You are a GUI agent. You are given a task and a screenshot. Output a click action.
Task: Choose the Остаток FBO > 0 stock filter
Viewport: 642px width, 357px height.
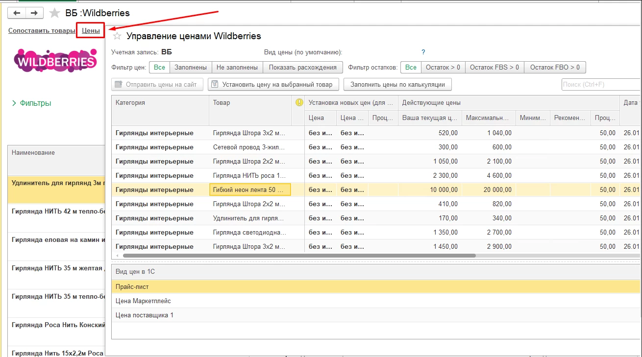pos(555,67)
